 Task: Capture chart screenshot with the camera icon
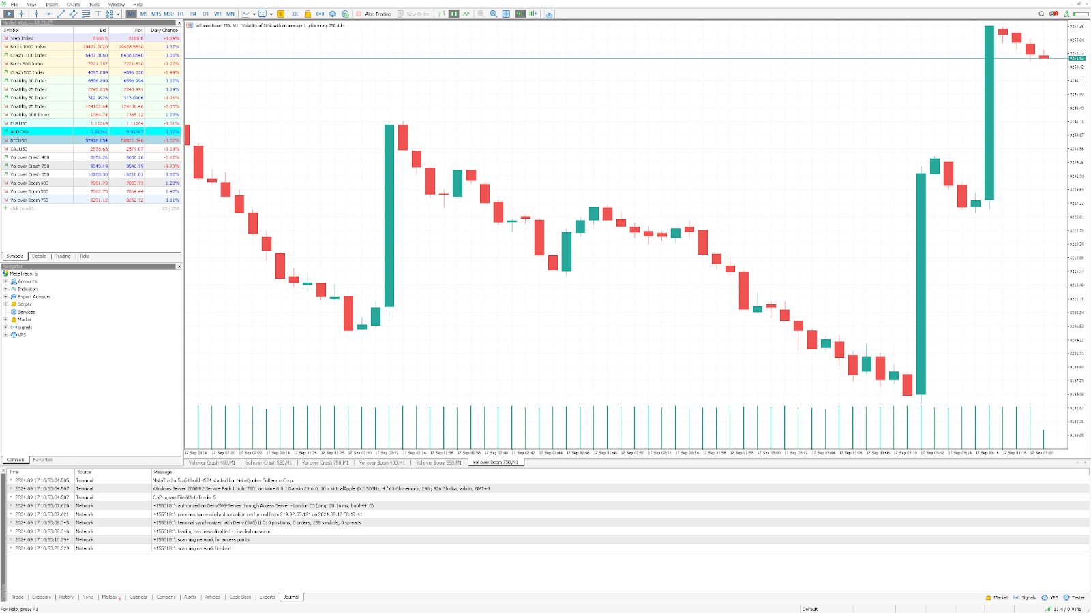549,14
